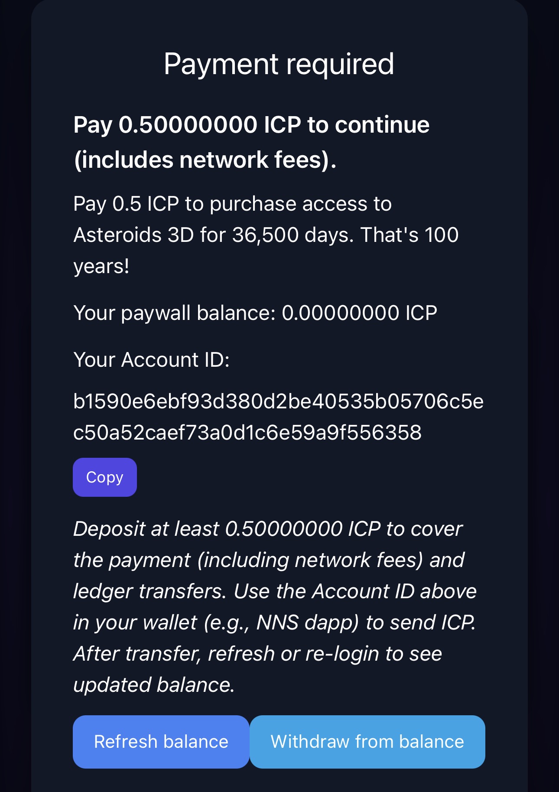Viewport: 559px width, 792px height.
Task: Click the Payment required title
Action: click(279, 64)
